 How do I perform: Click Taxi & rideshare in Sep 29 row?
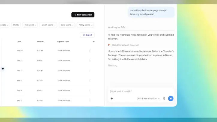pos(64,51)
